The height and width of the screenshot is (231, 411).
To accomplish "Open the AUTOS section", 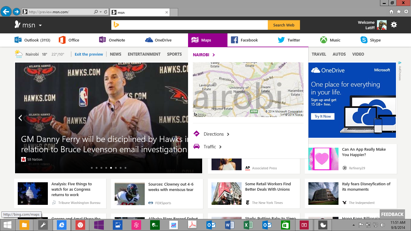I will pyautogui.click(x=339, y=54).
